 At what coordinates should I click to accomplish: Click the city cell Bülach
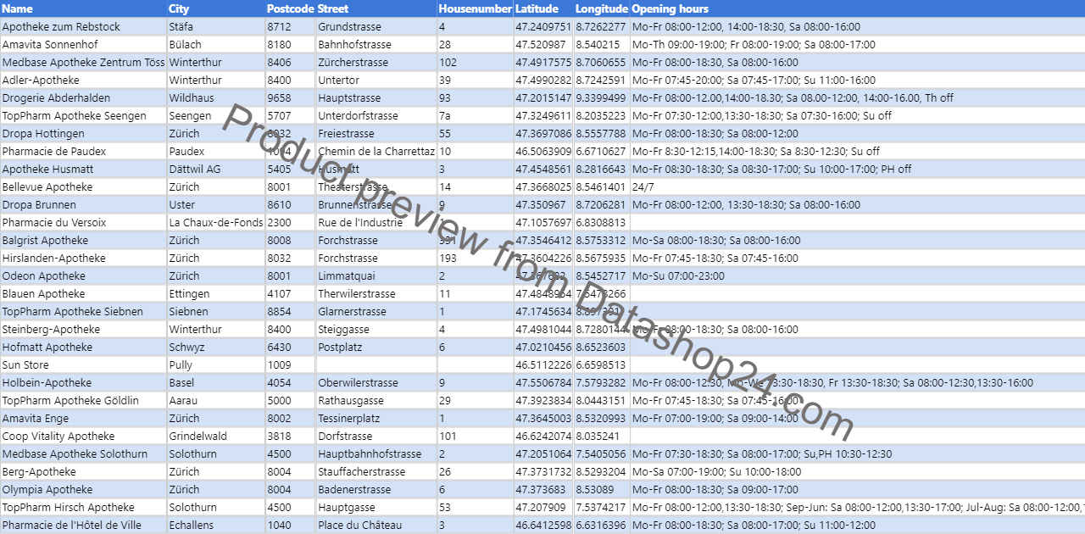[x=215, y=45]
